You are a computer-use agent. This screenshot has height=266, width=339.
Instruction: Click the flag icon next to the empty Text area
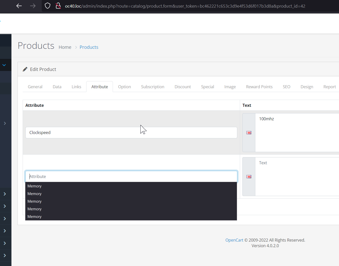(x=249, y=176)
